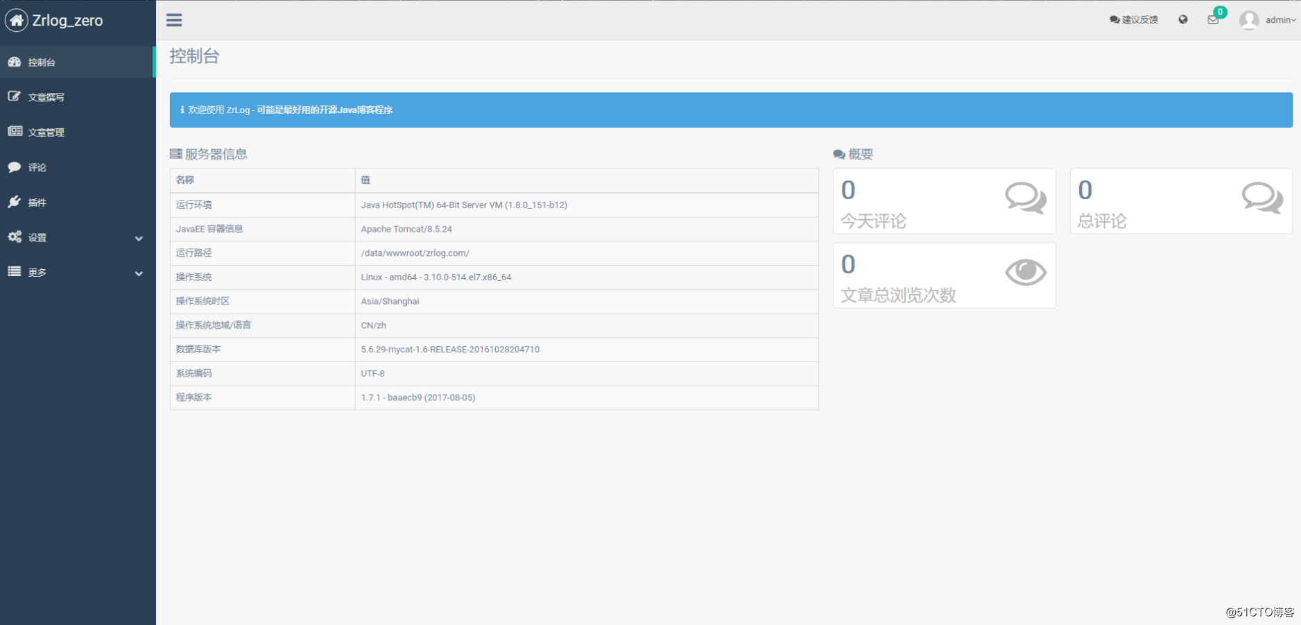Screen dimensions: 1301x625
Task: Click the 评论 speech bubble icon in sidebar
Action: [15, 166]
